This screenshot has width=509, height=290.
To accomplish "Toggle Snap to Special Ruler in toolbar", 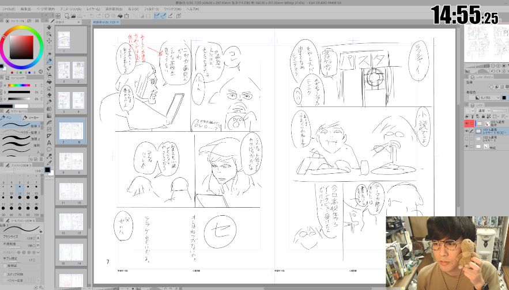I will (x=163, y=16).
